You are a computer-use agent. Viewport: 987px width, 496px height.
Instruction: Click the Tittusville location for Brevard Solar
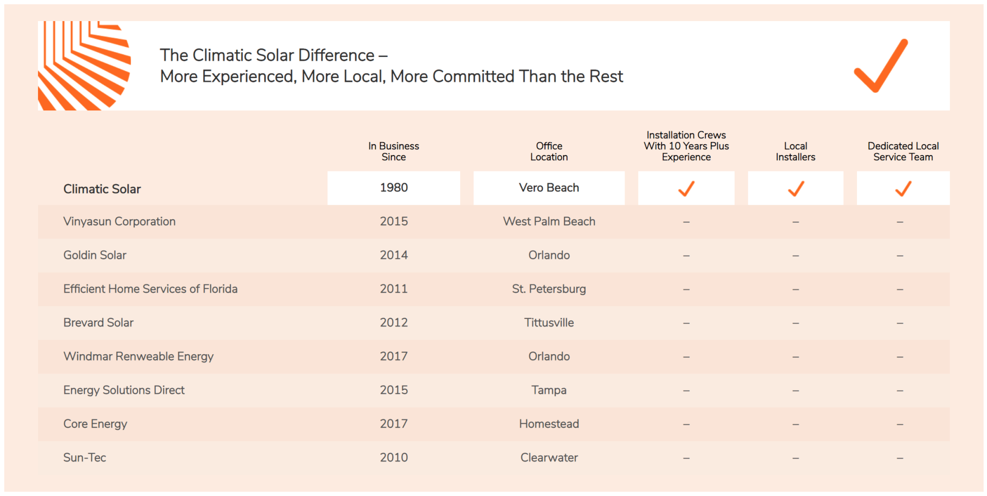pos(549,322)
